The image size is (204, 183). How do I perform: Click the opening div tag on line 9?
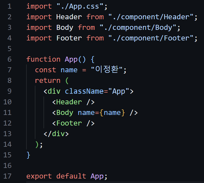tap(52, 91)
